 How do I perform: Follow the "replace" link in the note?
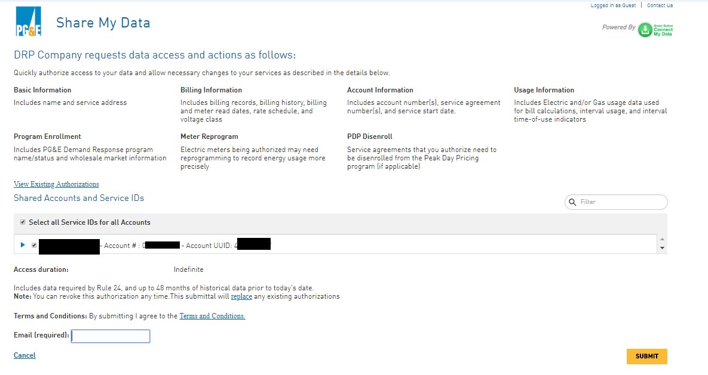click(241, 296)
